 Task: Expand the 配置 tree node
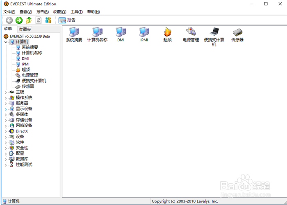(x=6, y=154)
